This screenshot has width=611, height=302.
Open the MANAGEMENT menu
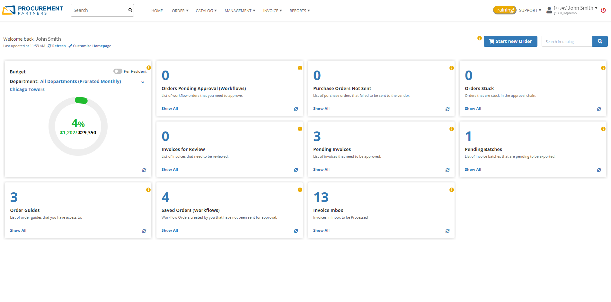tap(240, 11)
